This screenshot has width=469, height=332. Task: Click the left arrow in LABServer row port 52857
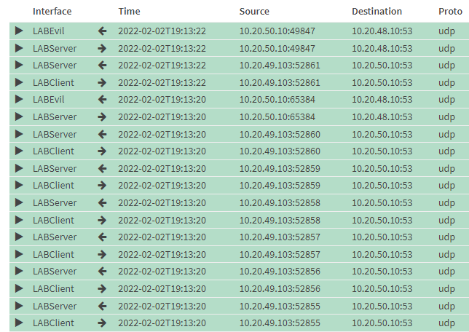tap(102, 237)
